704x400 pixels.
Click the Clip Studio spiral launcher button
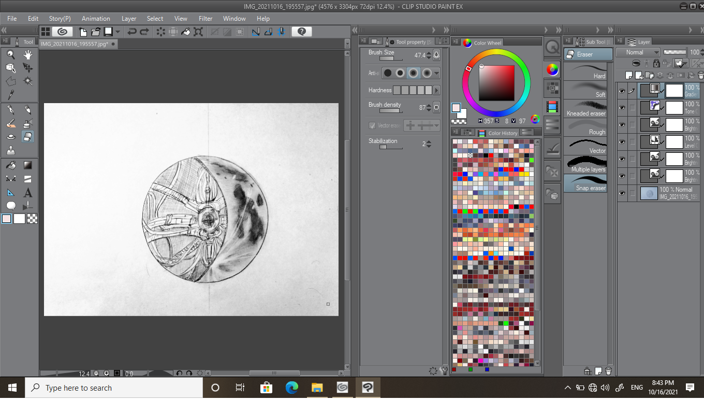(63, 32)
